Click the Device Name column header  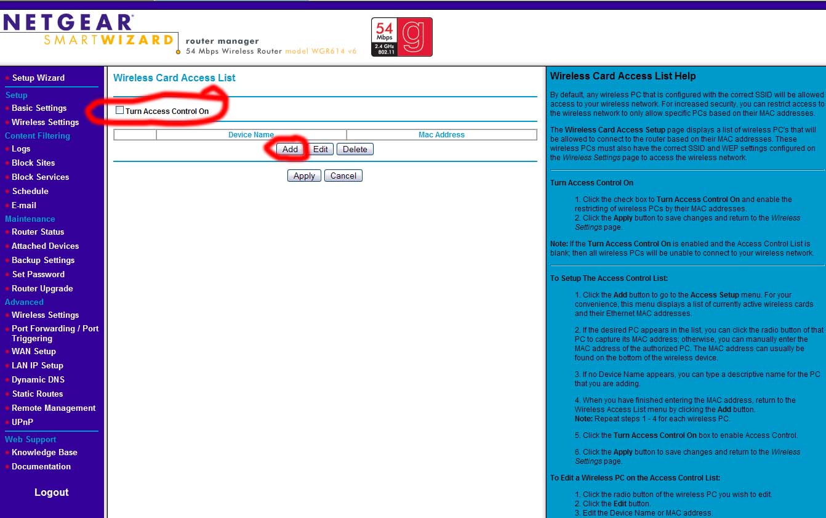point(251,135)
